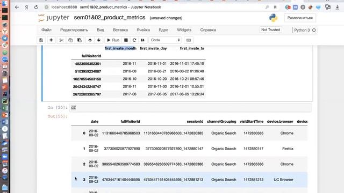This screenshot has width=344, height=193.
Task: Go back with browser back arrow
Action: coord(17,7)
